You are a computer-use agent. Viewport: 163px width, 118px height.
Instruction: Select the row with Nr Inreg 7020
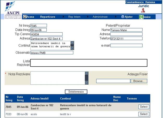pyautogui.click(x=144, y=114)
